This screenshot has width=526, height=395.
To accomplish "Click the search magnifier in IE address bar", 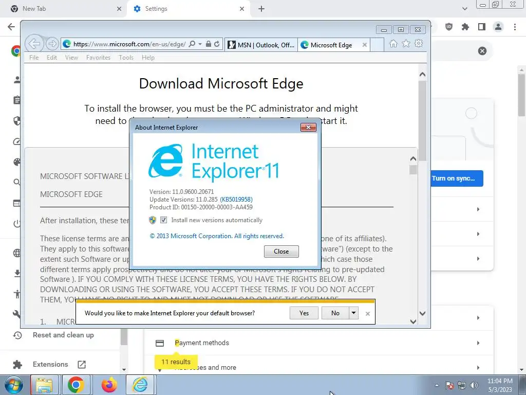I will (192, 44).
